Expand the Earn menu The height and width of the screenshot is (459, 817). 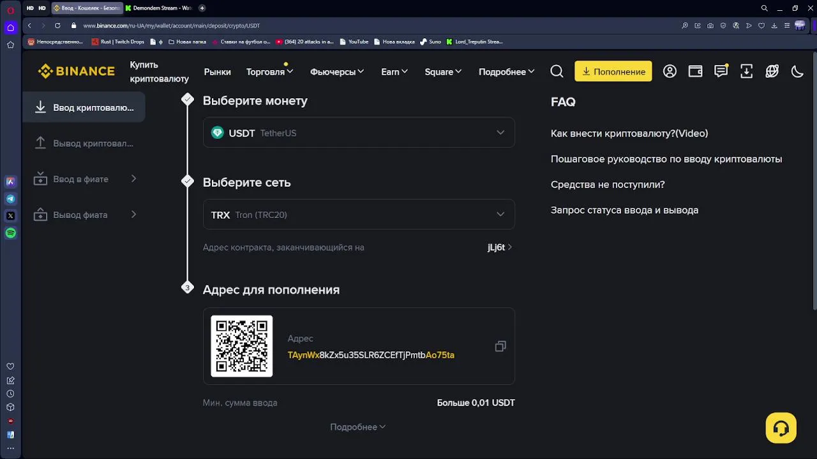pos(394,72)
